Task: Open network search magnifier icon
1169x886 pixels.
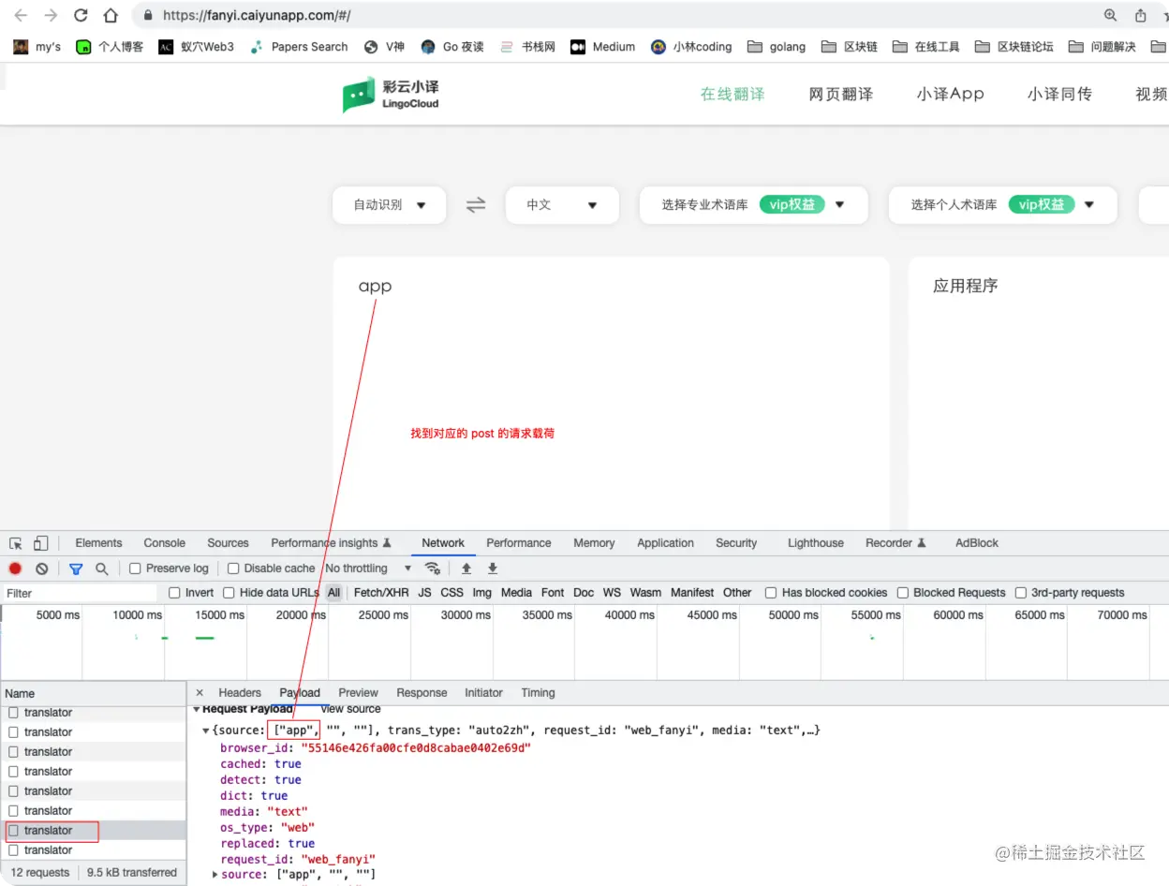Action: pos(102,569)
